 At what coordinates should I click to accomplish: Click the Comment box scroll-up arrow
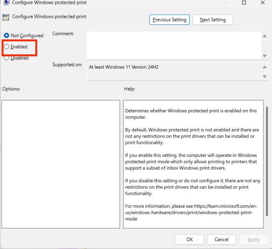pyautogui.click(x=265, y=36)
